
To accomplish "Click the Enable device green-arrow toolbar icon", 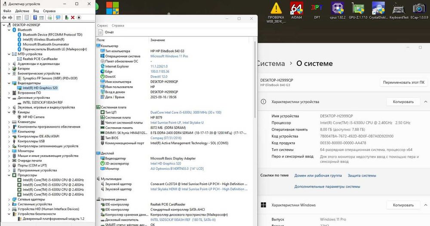I will click(x=67, y=18).
